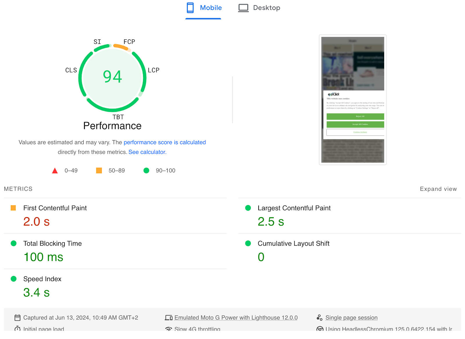465x339 pixels.
Task: Select the Speed Index metric title
Action: [x=42, y=279]
